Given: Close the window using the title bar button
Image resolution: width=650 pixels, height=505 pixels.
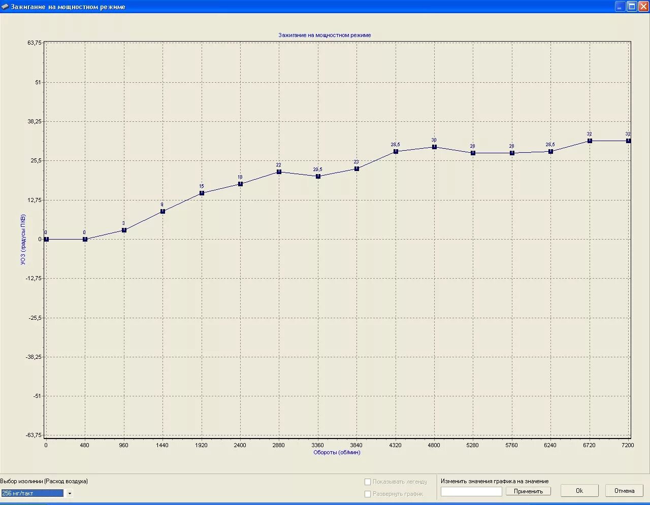Looking at the screenshot, I should pos(643,7).
